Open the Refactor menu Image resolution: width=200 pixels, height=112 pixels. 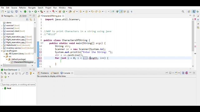click(22, 8)
